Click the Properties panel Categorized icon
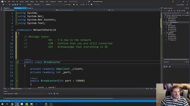Screen dimensions: 190x106 (x=164, y=67)
